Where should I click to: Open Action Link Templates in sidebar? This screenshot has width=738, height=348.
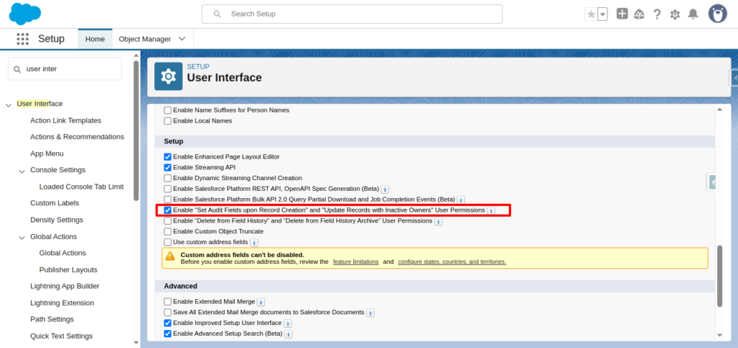pyautogui.click(x=66, y=120)
